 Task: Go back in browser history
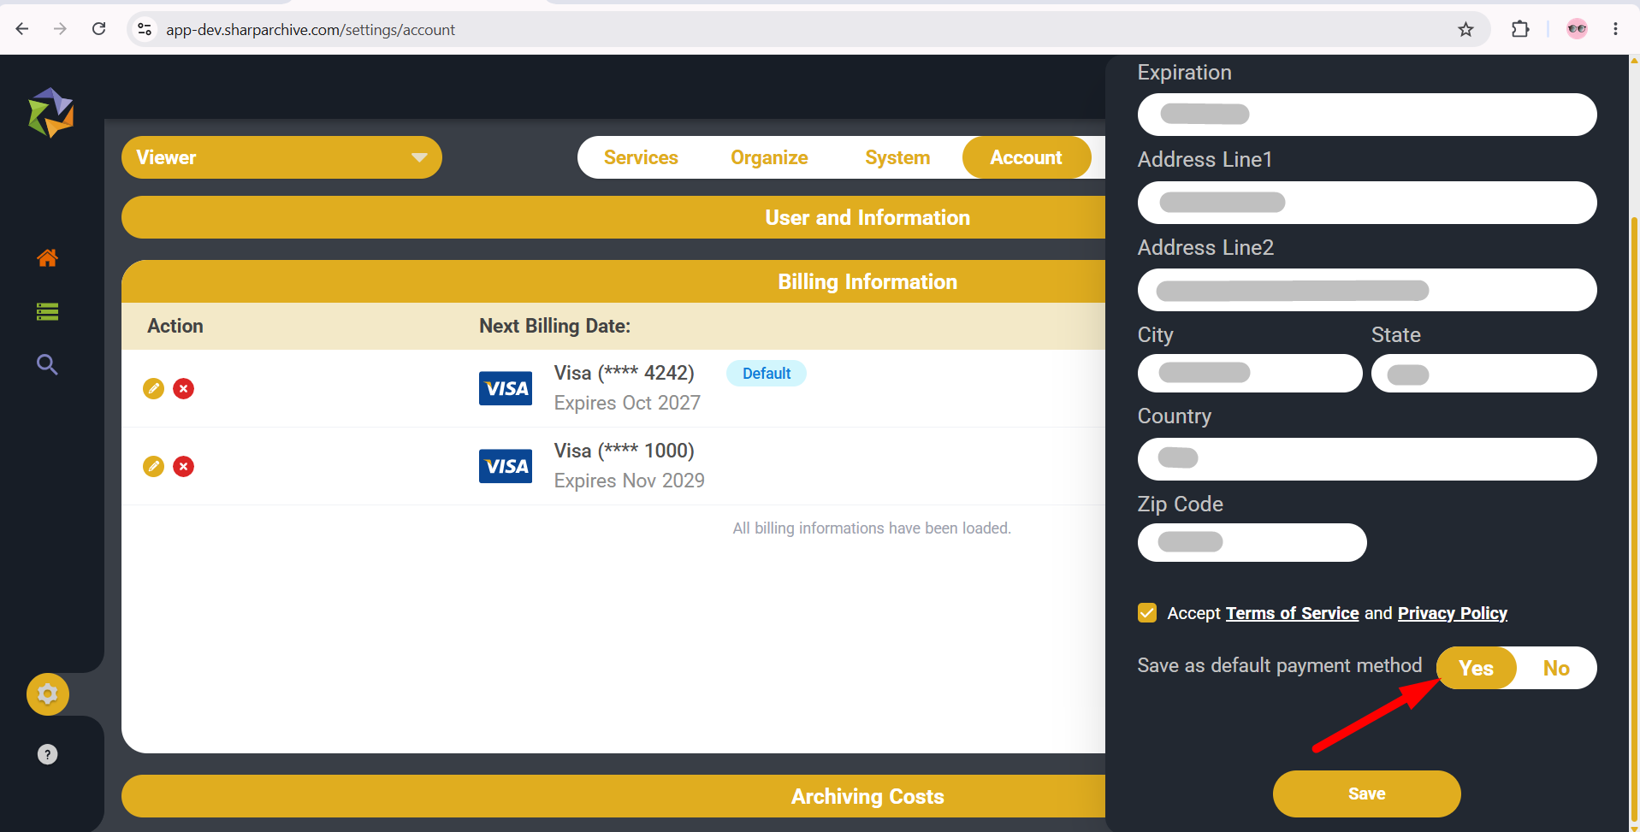(x=22, y=29)
